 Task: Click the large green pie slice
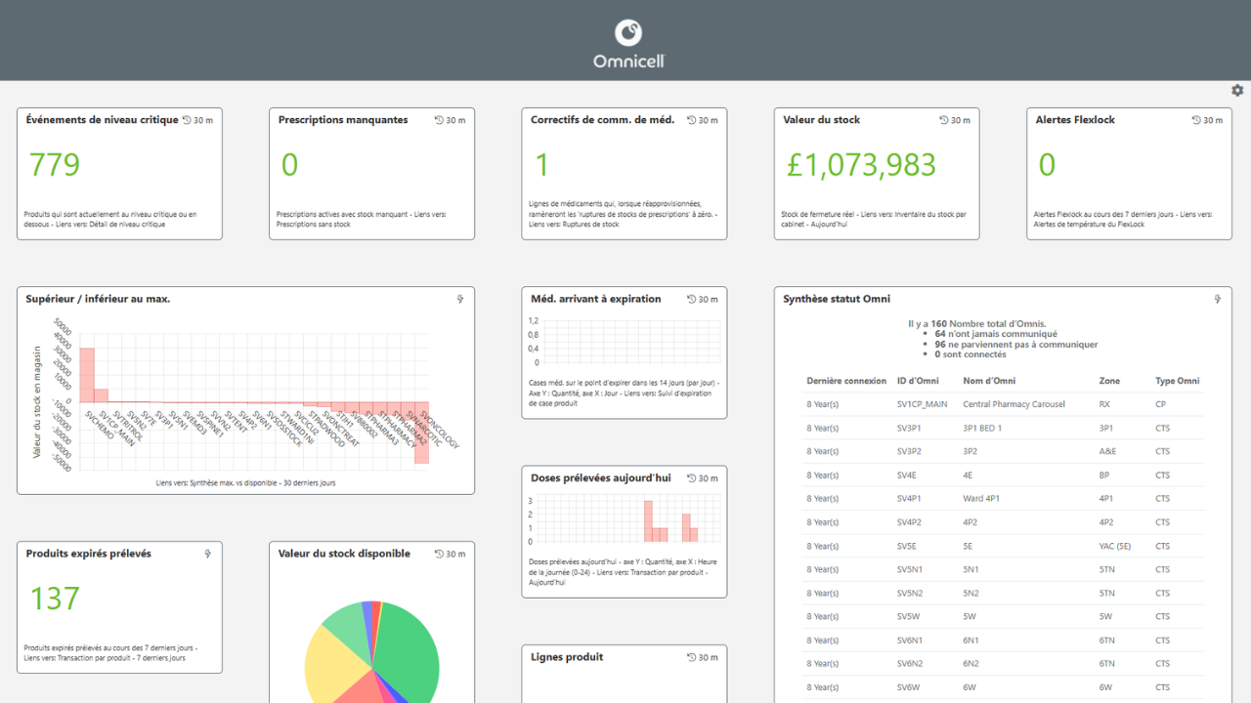tap(409, 649)
